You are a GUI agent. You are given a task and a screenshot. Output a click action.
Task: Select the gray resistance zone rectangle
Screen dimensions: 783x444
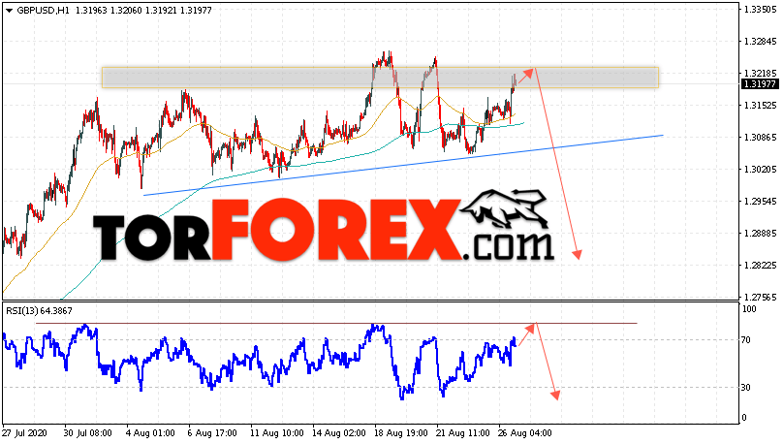pyautogui.click(x=380, y=78)
